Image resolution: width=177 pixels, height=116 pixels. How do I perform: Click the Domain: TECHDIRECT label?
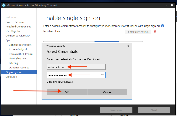pos(60,82)
